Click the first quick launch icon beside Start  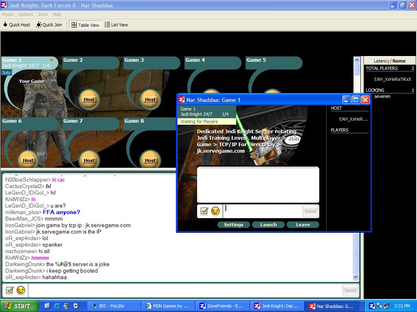point(47,306)
